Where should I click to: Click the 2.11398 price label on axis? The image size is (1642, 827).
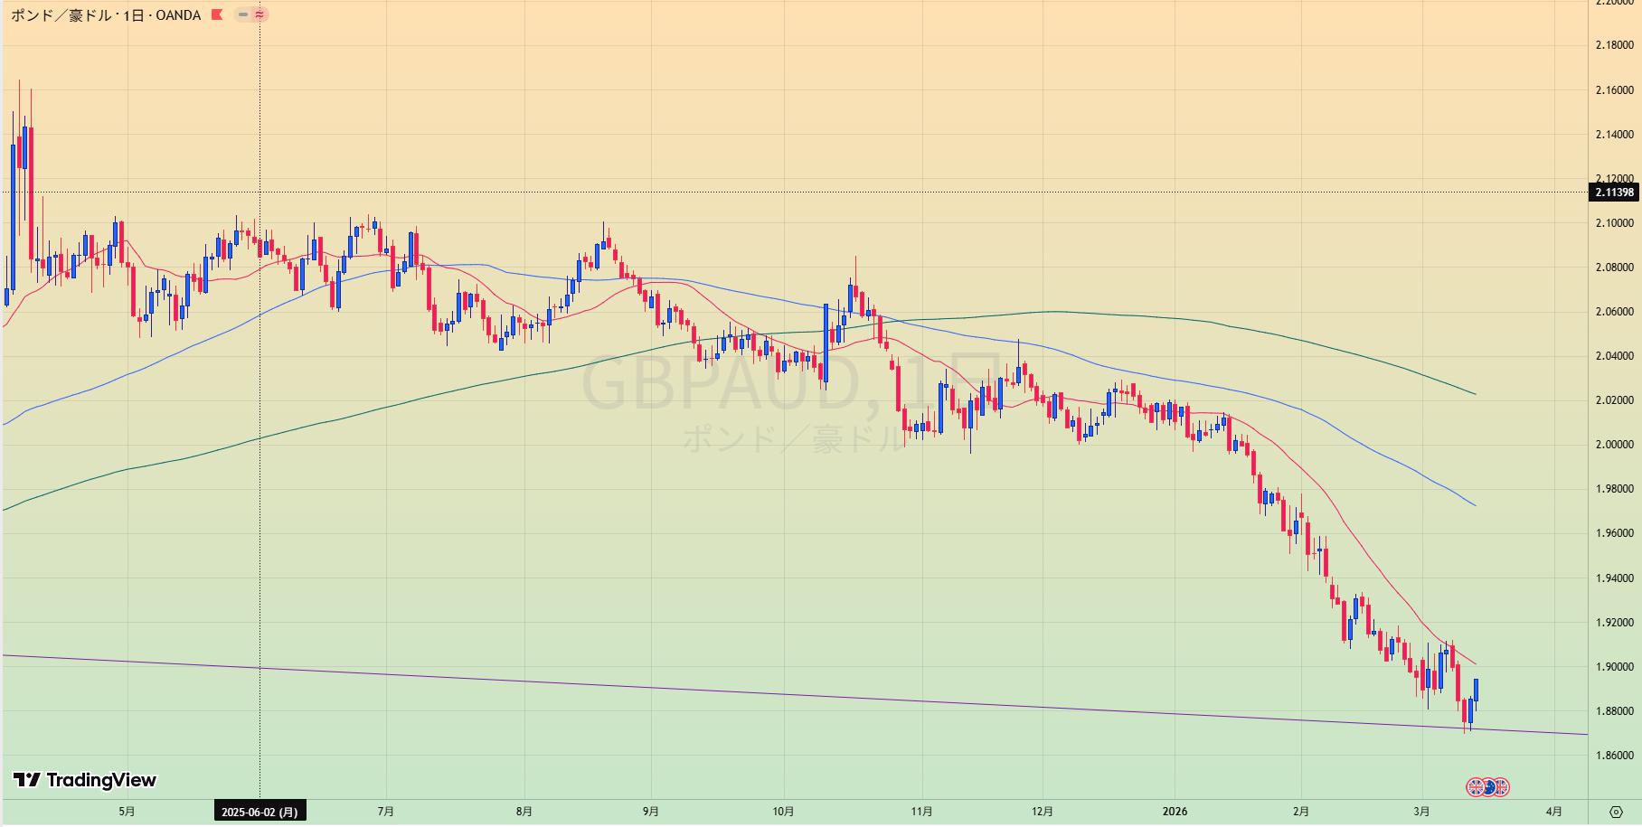pos(1614,193)
